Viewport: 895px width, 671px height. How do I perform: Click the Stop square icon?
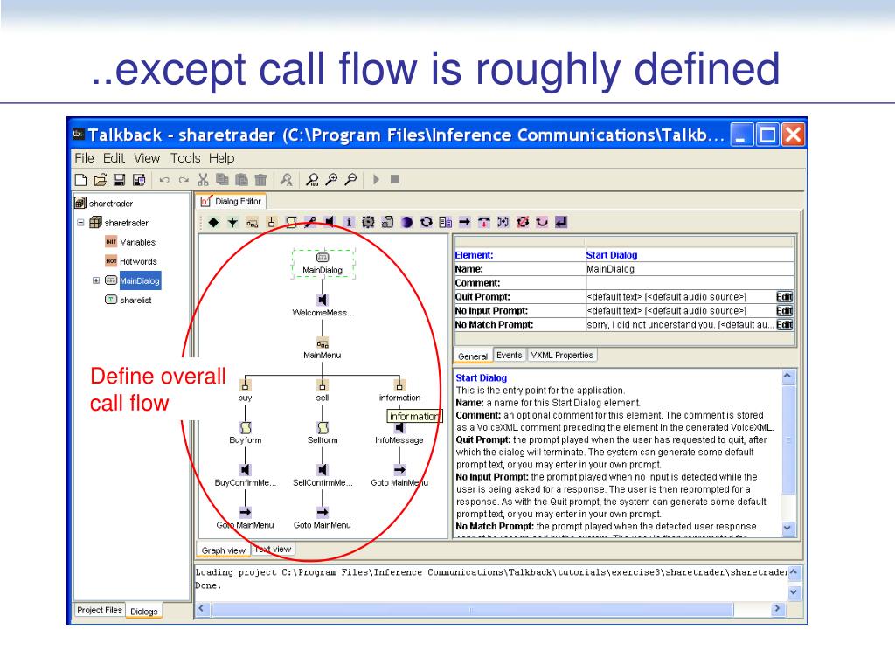[x=395, y=180]
